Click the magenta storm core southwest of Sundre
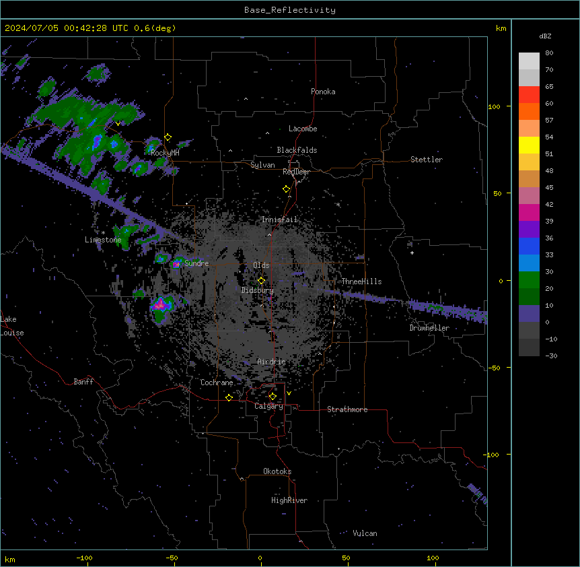The image size is (580, 567). [160, 304]
